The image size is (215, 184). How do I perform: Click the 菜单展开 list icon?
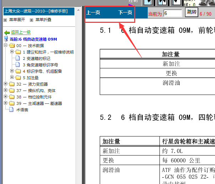5,20
